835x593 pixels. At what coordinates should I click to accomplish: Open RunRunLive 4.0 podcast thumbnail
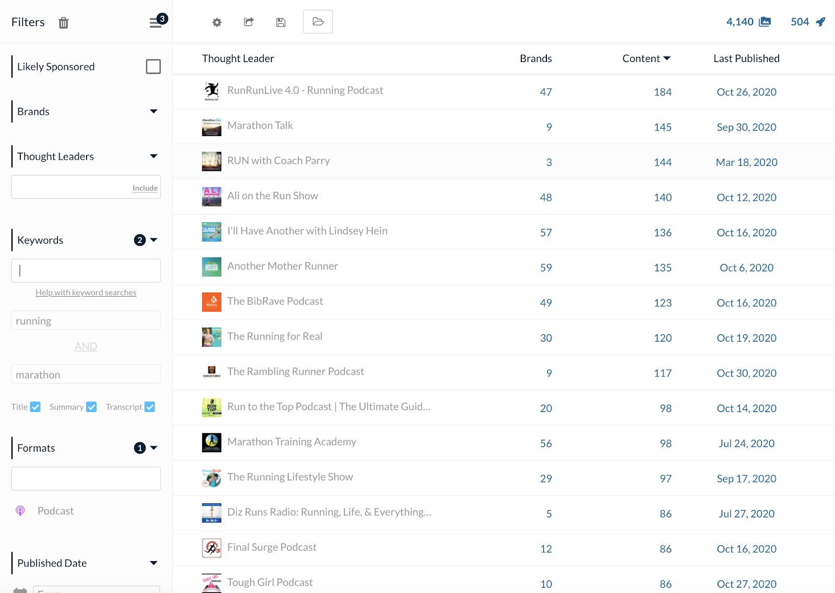211,91
